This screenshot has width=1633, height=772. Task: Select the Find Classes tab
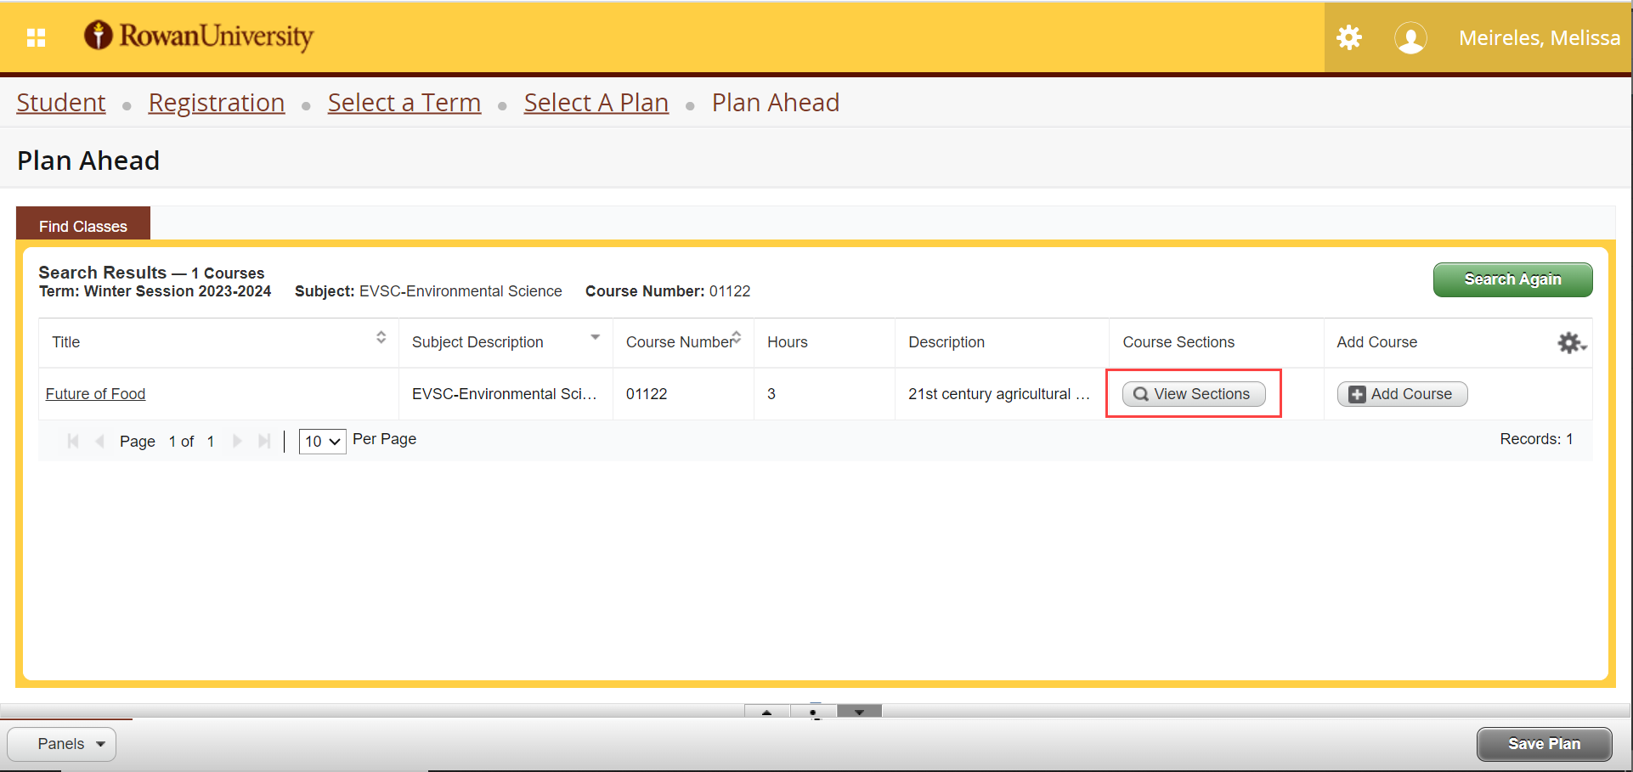83,226
